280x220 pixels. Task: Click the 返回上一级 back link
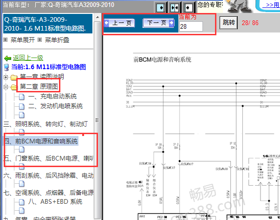click(28, 58)
